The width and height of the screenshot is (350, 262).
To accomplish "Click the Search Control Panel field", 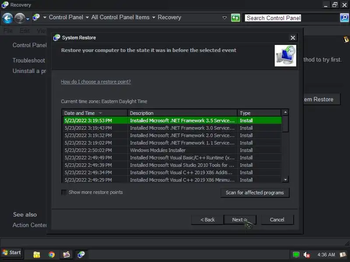I will [291, 18].
